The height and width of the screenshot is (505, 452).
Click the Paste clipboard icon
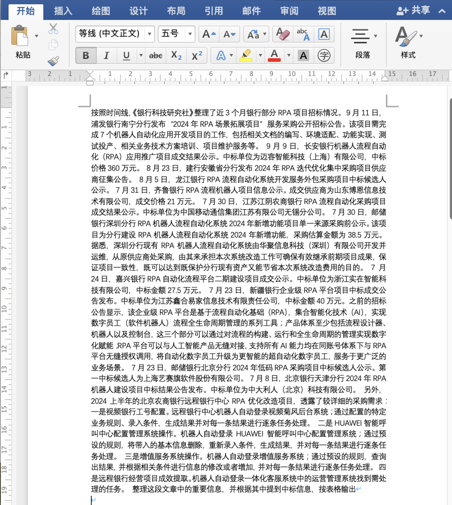(x=20, y=36)
